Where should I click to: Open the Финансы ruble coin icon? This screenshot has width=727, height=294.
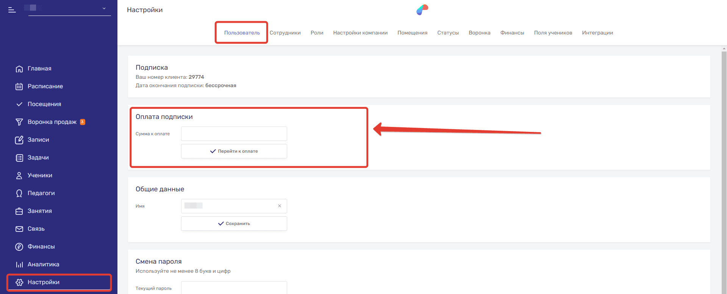tap(19, 247)
